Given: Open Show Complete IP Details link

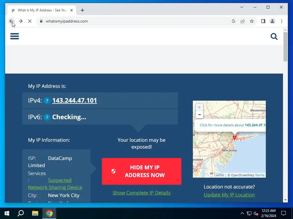Looking at the screenshot, I should point(141,193).
